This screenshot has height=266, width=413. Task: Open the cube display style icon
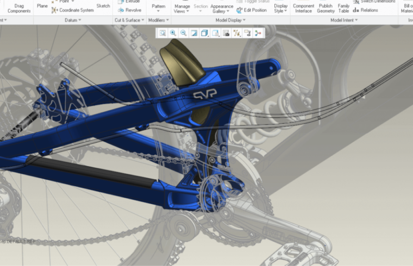pos(205,33)
